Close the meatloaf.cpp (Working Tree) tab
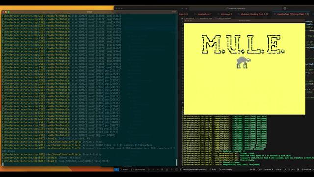The height and width of the screenshot is (177, 314). (308, 14)
